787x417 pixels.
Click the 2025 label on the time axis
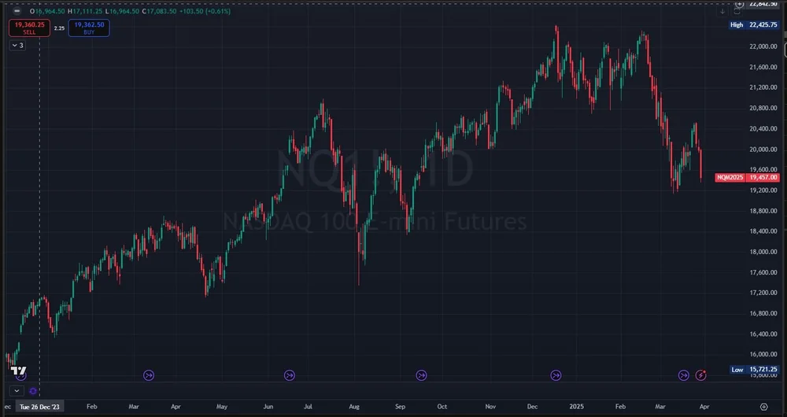coord(576,407)
